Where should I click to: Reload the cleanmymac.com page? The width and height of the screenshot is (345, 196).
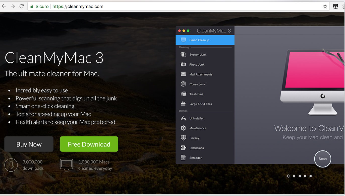coord(22,7)
